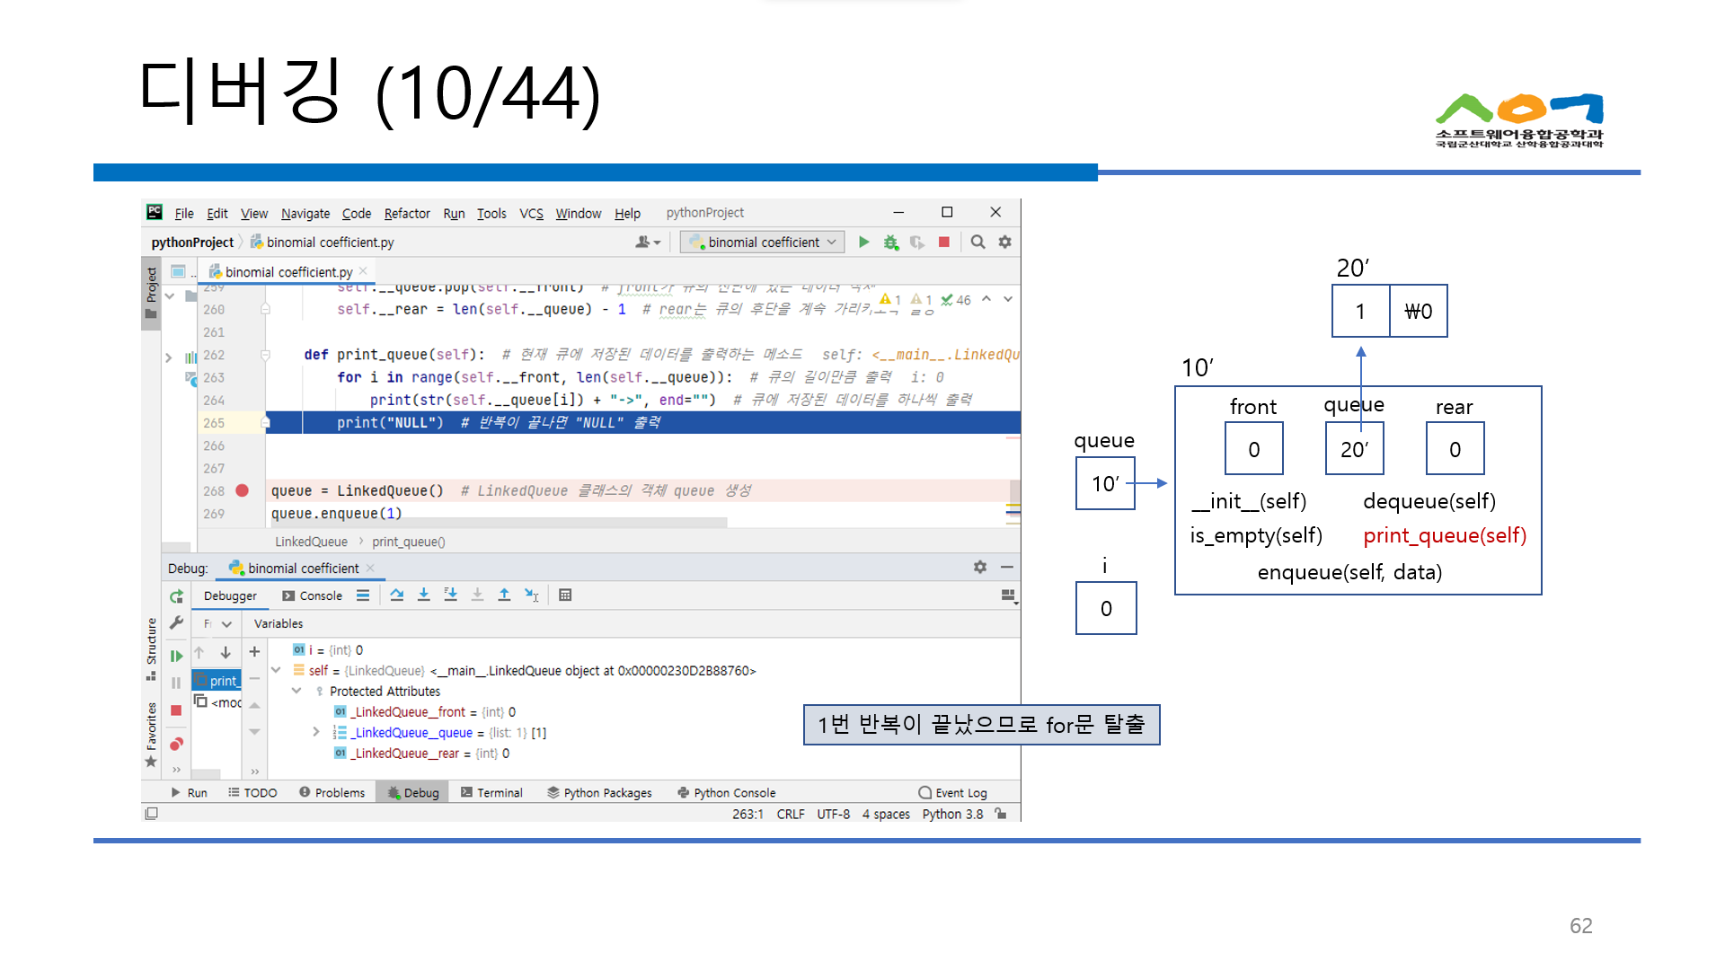Open binomial coefficient run configuration dropdown
Viewport: 1725px width, 970px height.
[x=763, y=242]
